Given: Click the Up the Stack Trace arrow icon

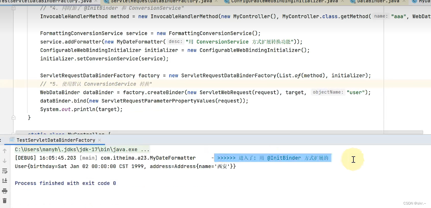Looking at the screenshot, I should point(4,151).
